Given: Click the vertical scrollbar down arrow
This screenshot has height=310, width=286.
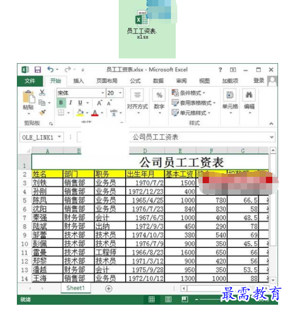Looking at the screenshot, I should tap(273, 280).
